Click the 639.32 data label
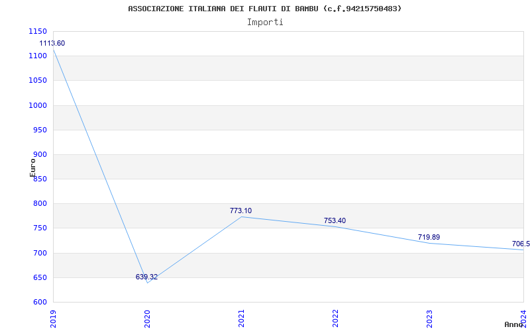 tap(146, 277)
